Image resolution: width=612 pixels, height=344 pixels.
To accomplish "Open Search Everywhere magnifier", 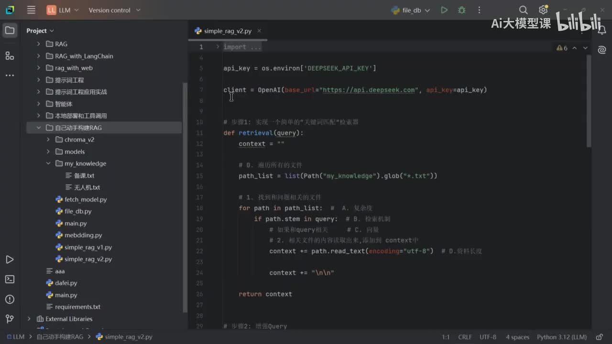I will (x=524, y=10).
